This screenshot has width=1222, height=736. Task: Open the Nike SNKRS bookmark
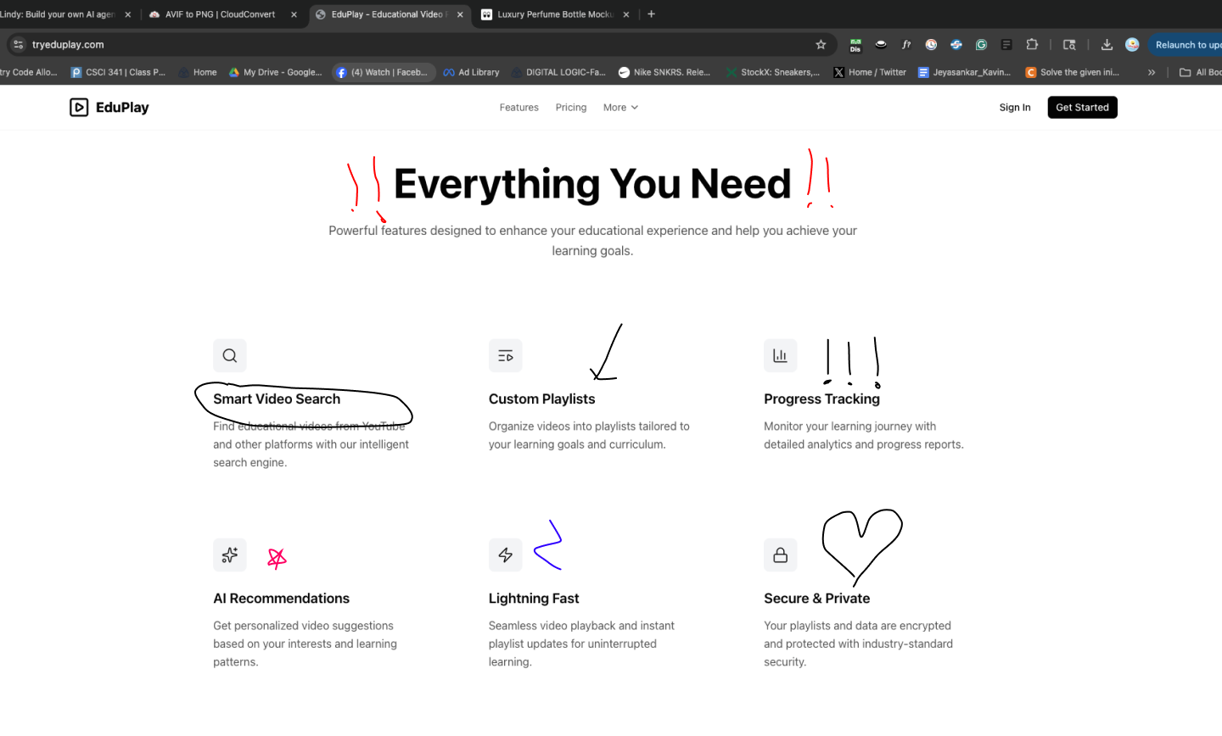[x=665, y=72]
